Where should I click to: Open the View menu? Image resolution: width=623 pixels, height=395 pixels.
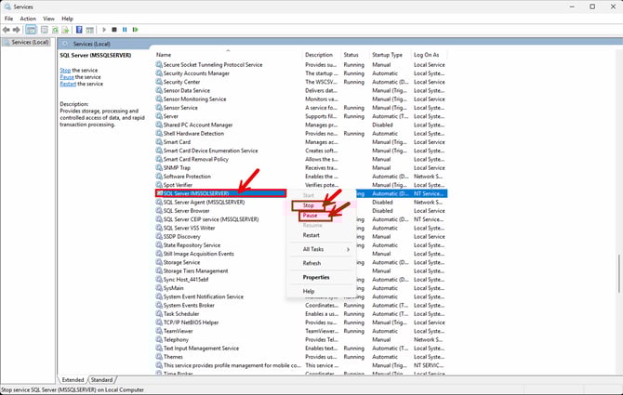click(x=48, y=18)
